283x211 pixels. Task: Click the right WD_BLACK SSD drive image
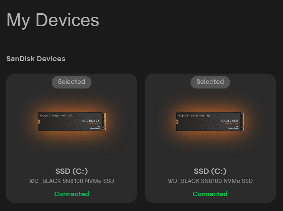(210, 122)
